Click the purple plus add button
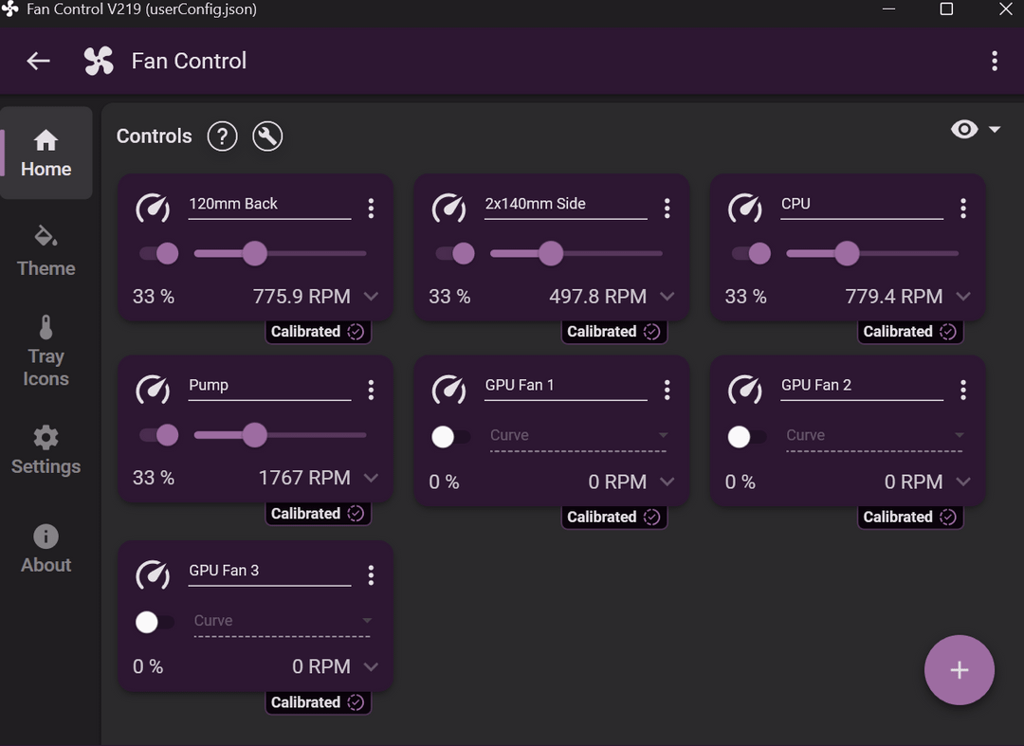The image size is (1024, 746). pyautogui.click(x=960, y=669)
